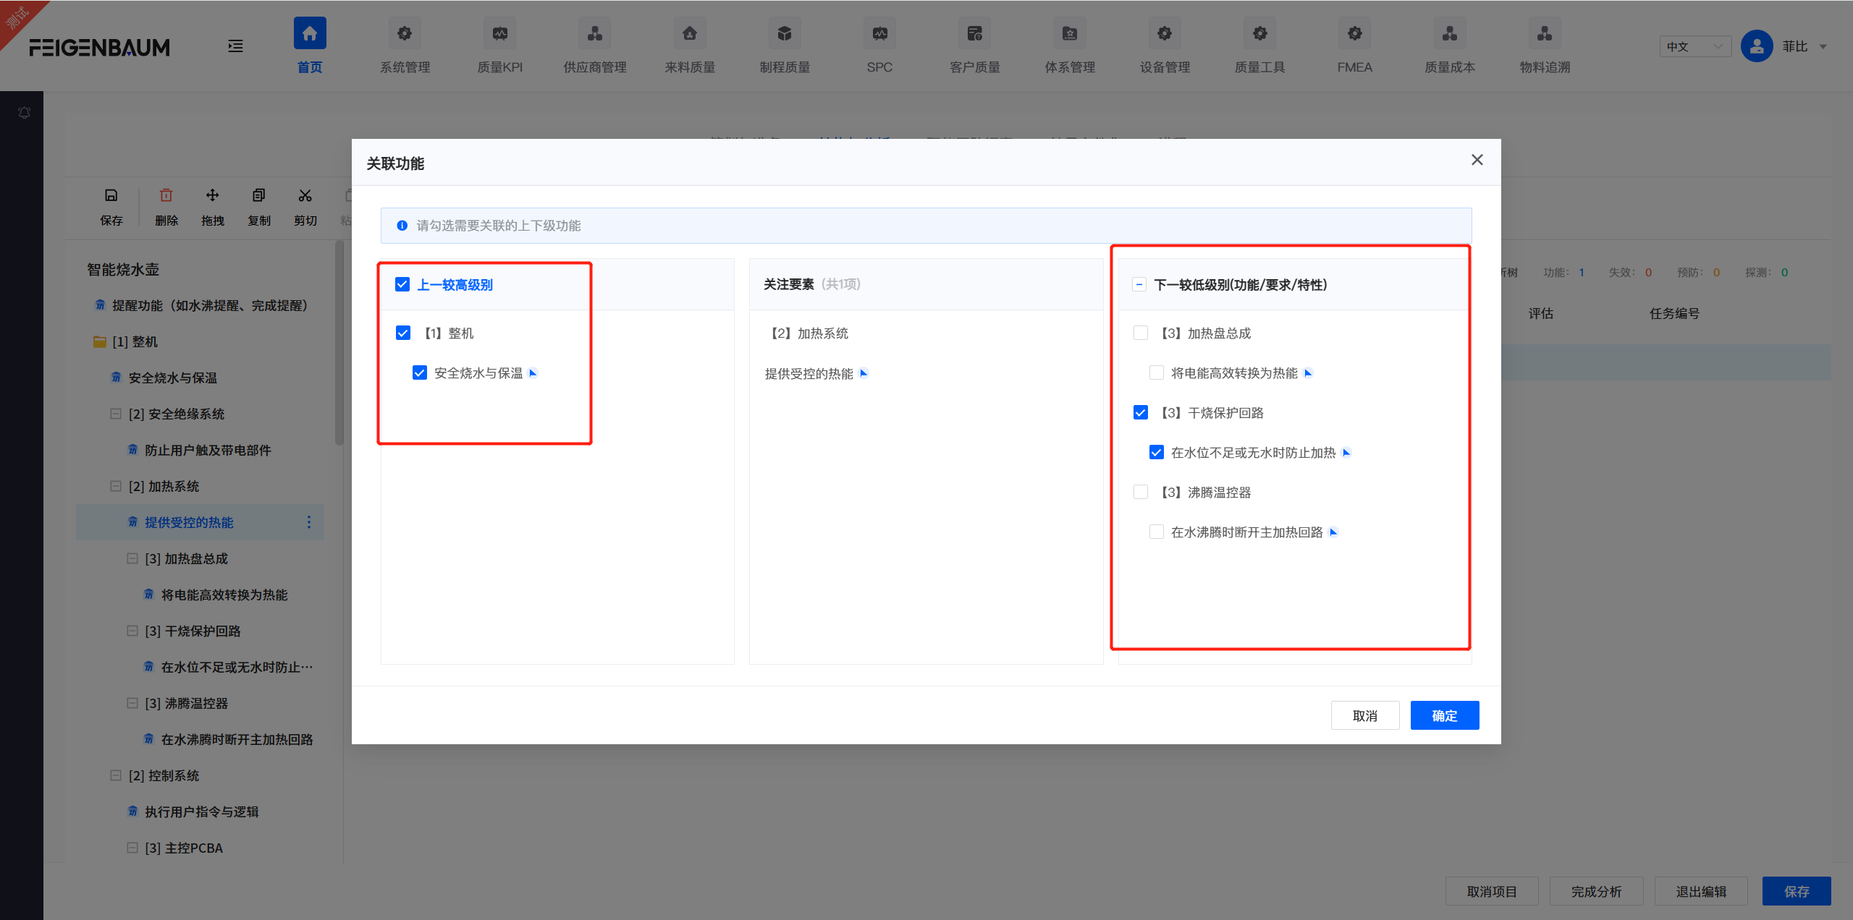Collapse the [2] 加热系统 tree node
The height and width of the screenshot is (920, 1853).
coord(116,485)
